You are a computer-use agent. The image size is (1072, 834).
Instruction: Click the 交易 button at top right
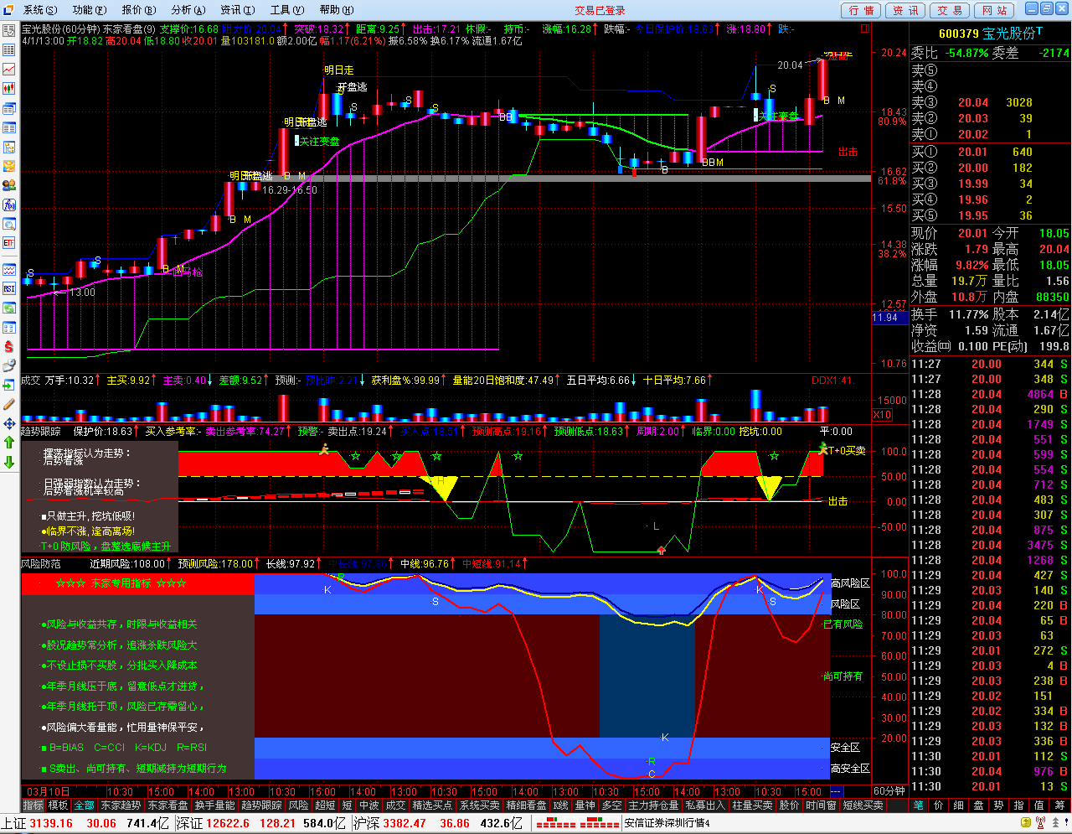tap(950, 10)
